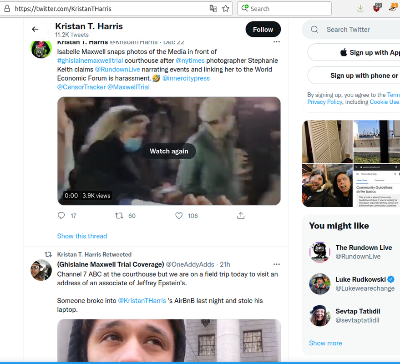Click Show this thread

tap(82, 236)
